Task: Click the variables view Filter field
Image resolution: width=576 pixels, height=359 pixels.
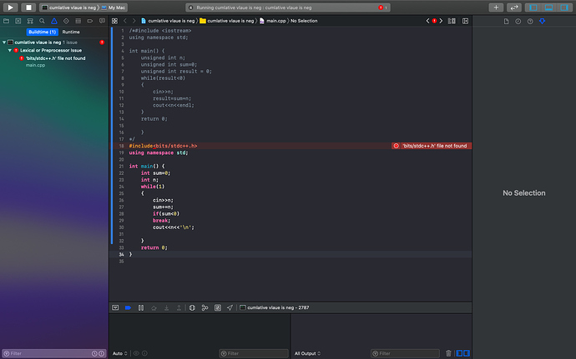Action: 254,353
